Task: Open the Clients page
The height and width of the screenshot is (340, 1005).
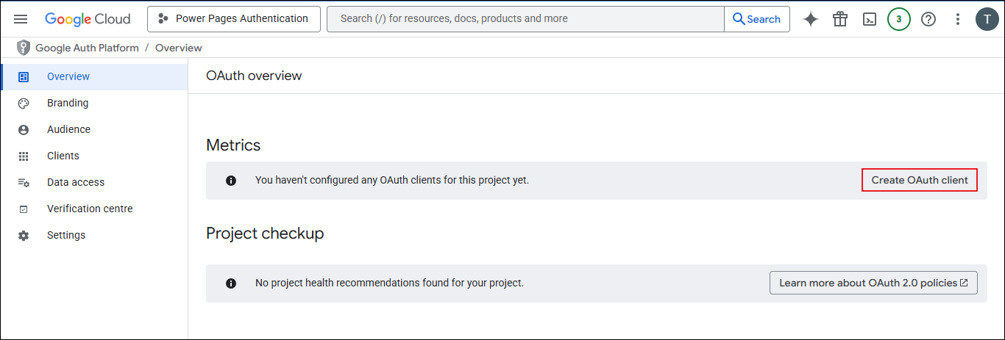Action: [x=94, y=156]
